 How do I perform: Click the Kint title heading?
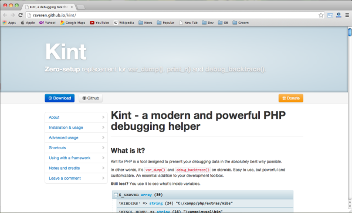66,52
